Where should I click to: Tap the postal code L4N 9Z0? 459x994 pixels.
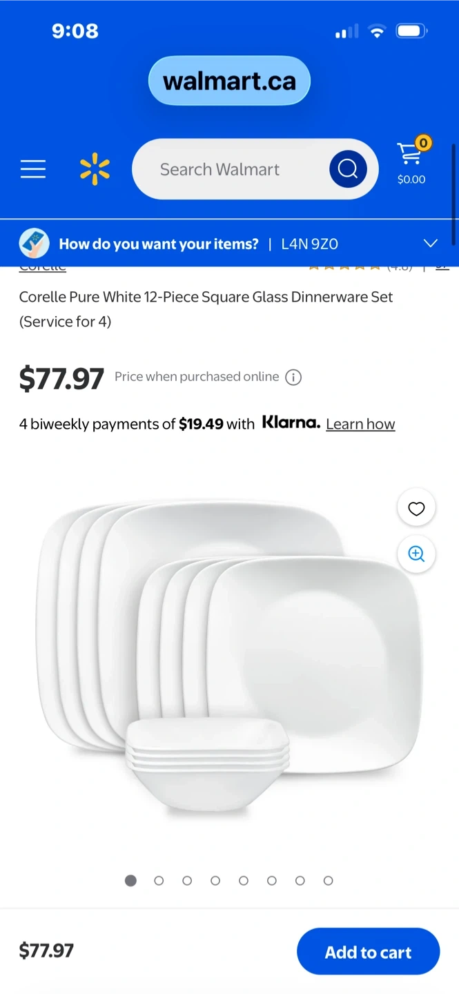309,244
